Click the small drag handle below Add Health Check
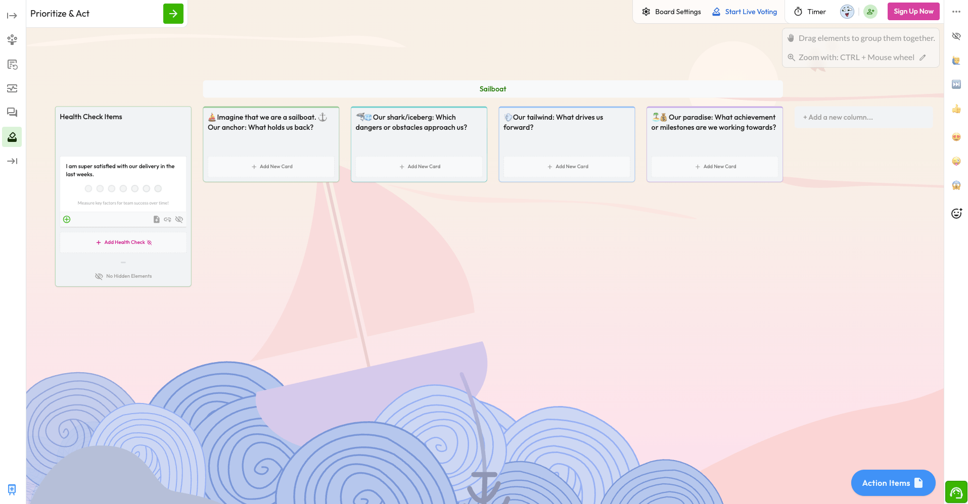This screenshot has height=504, width=968. pos(123,263)
